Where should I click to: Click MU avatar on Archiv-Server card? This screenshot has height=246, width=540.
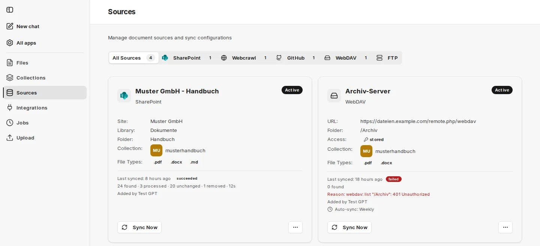366,151
